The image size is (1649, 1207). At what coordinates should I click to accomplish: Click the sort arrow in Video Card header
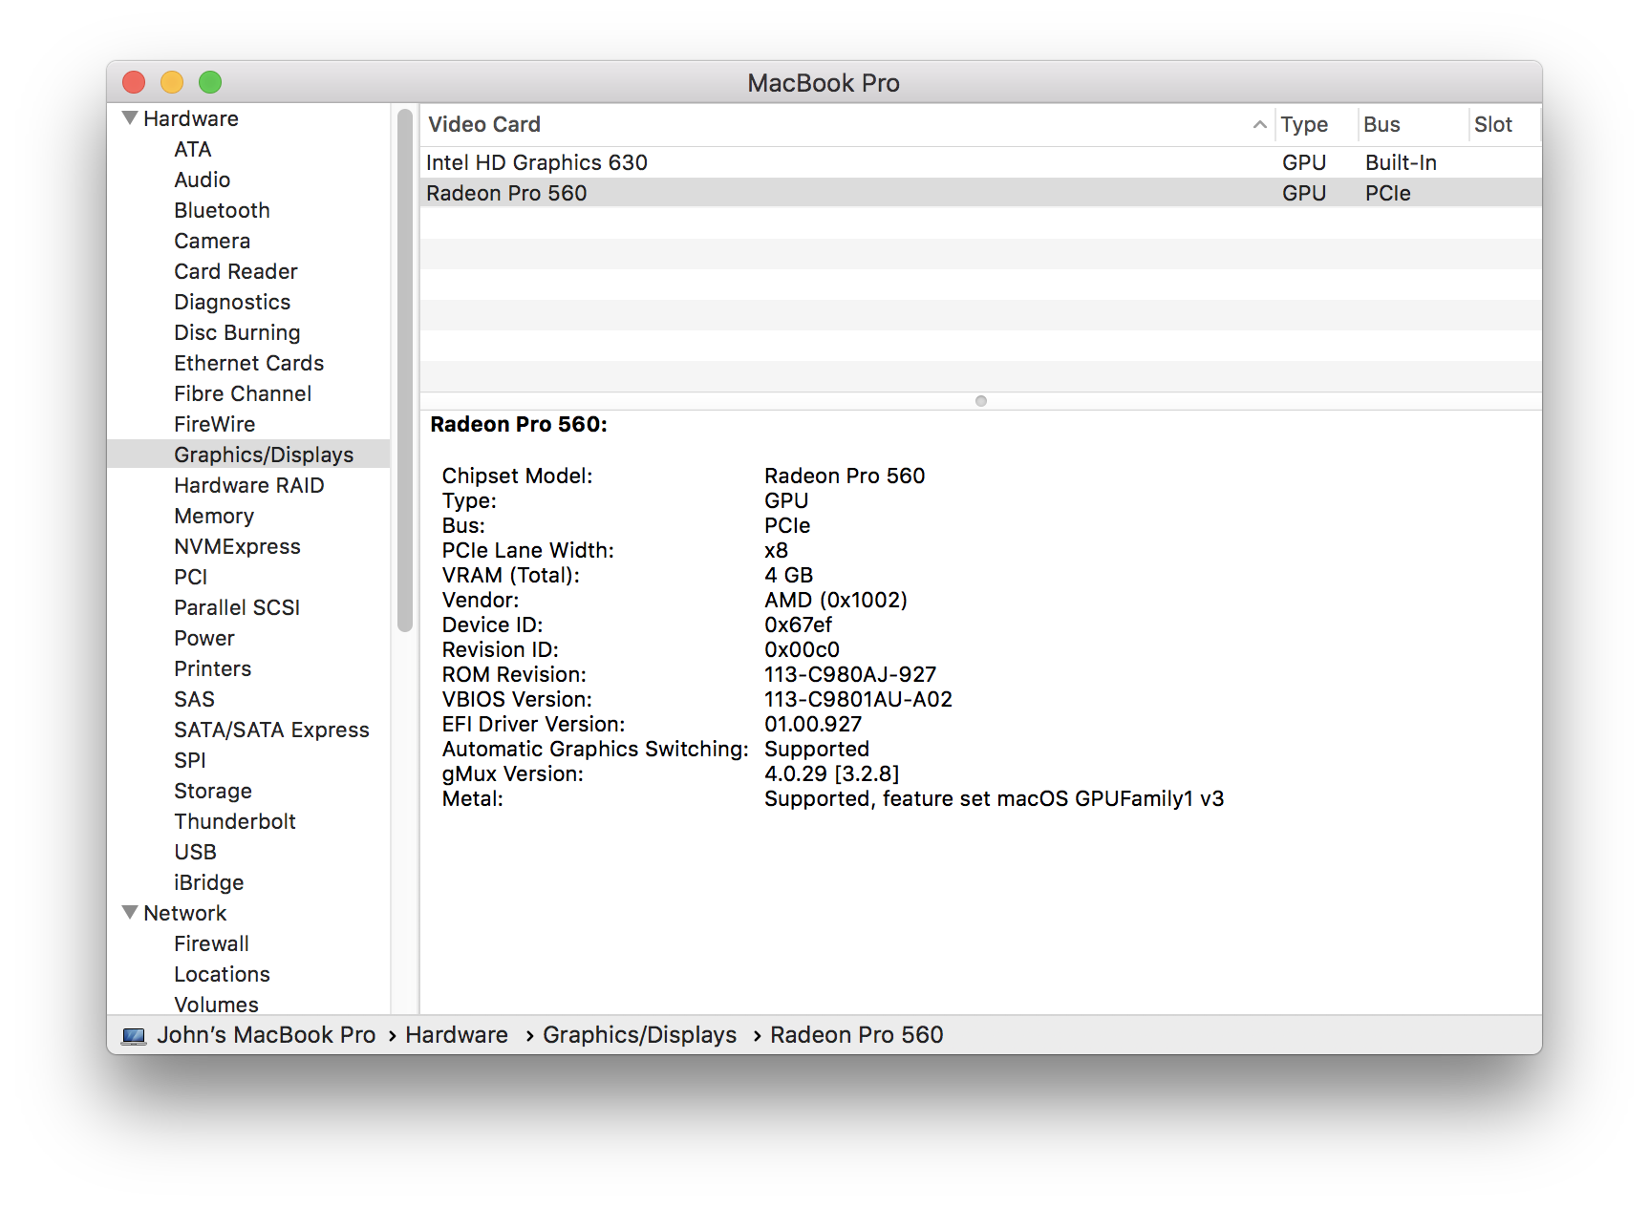pyautogui.click(x=1260, y=125)
